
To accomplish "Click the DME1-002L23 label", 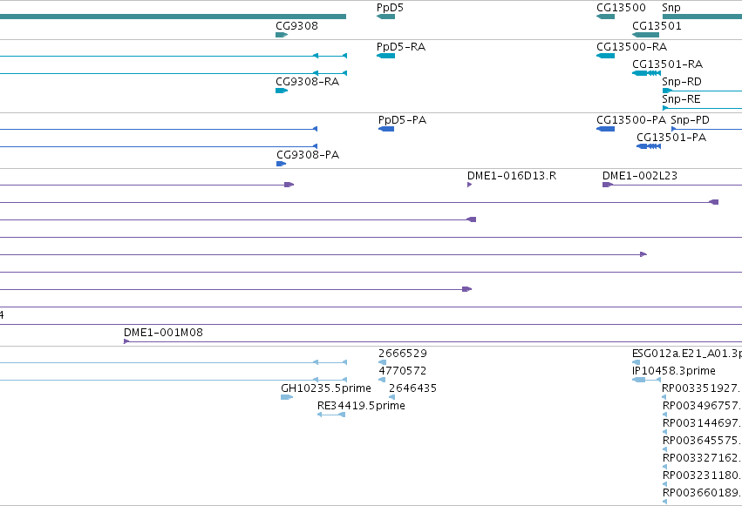I will point(640,176).
